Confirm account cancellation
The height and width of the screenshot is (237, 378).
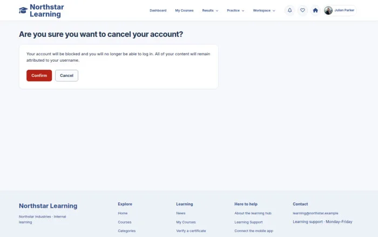39,76
